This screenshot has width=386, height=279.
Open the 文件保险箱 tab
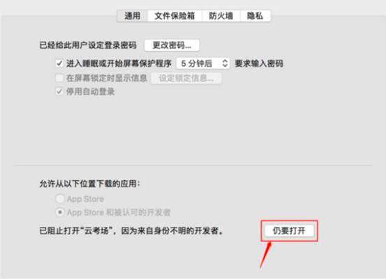tap(175, 16)
